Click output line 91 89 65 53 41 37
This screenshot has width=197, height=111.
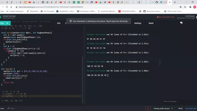pyautogui.click(x=96, y=39)
